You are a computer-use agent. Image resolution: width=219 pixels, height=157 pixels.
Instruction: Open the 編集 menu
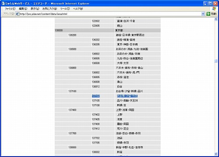23,9
